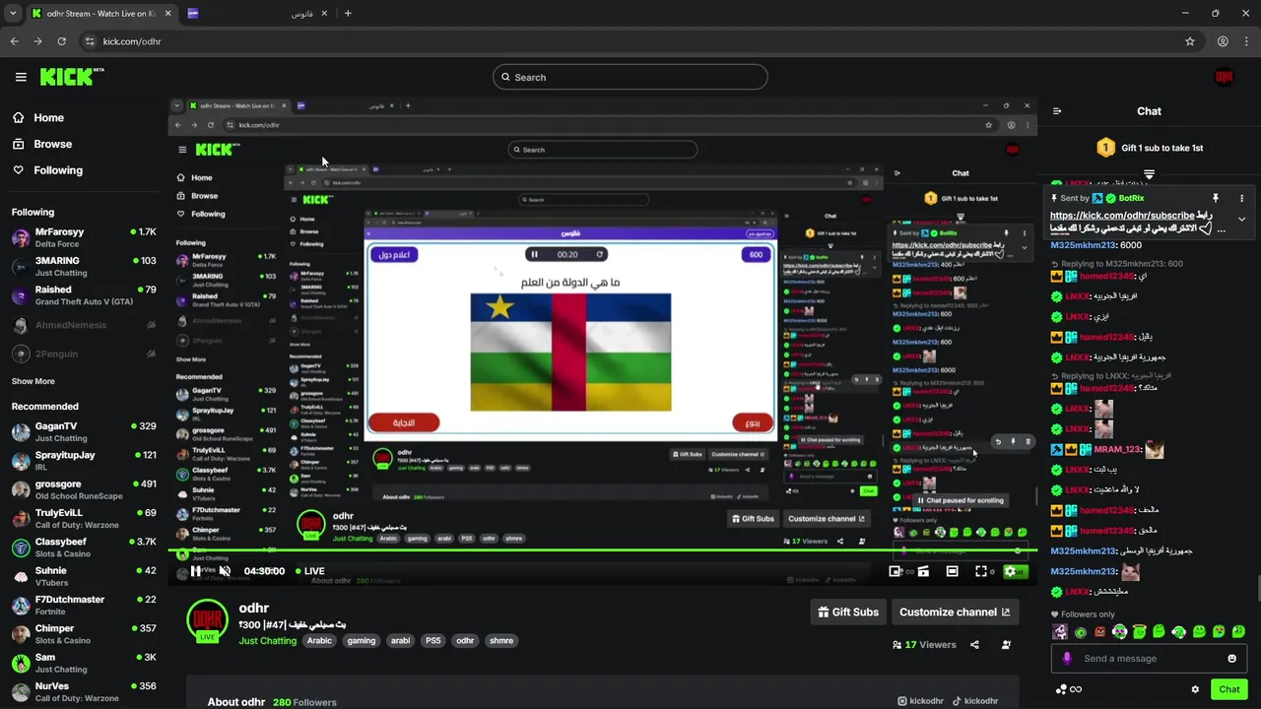Collapse the chat panel with header arrow
The image size is (1261, 709).
(x=1057, y=111)
